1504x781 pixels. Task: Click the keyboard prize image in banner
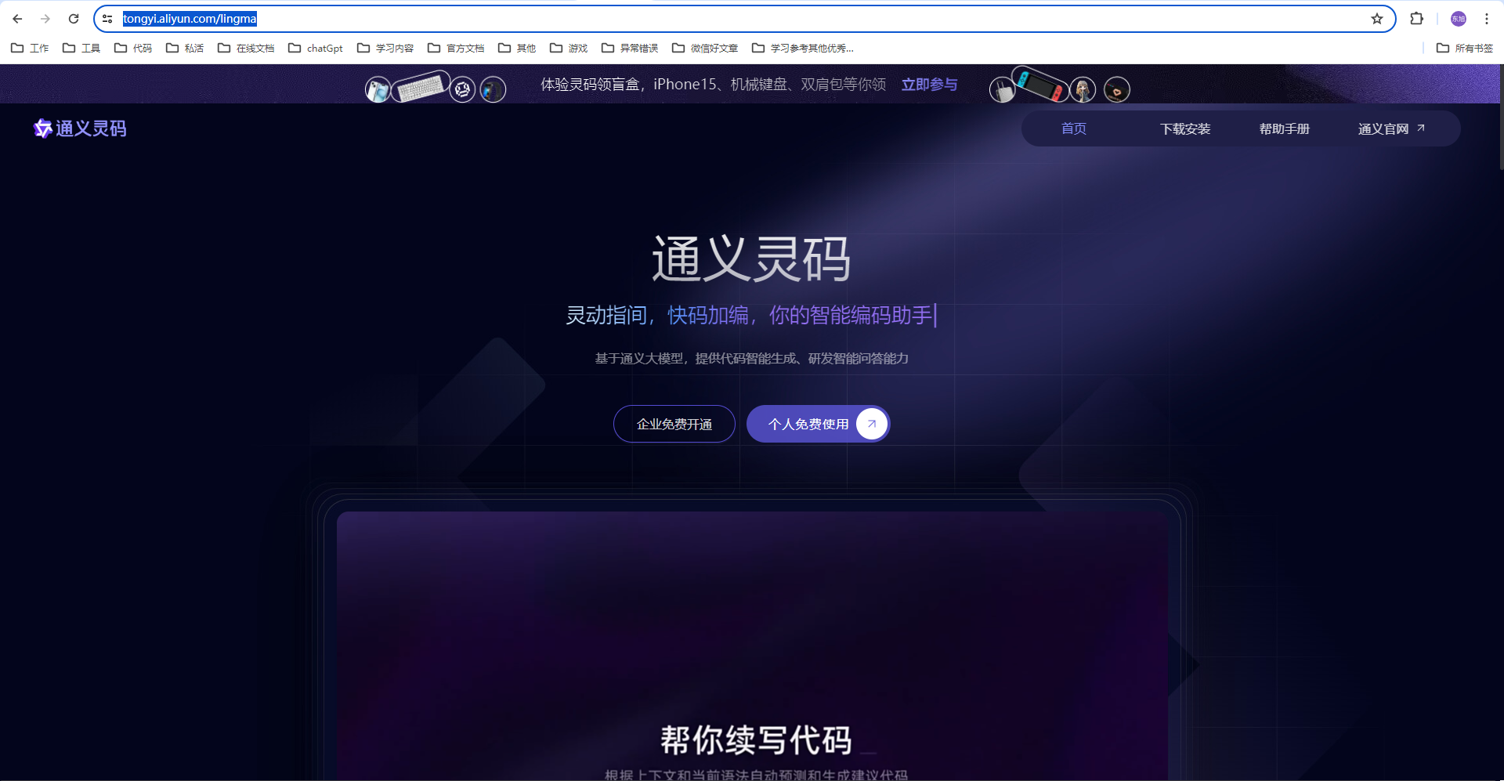tap(421, 86)
